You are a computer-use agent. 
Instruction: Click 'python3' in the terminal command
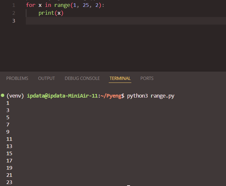pos(137,96)
